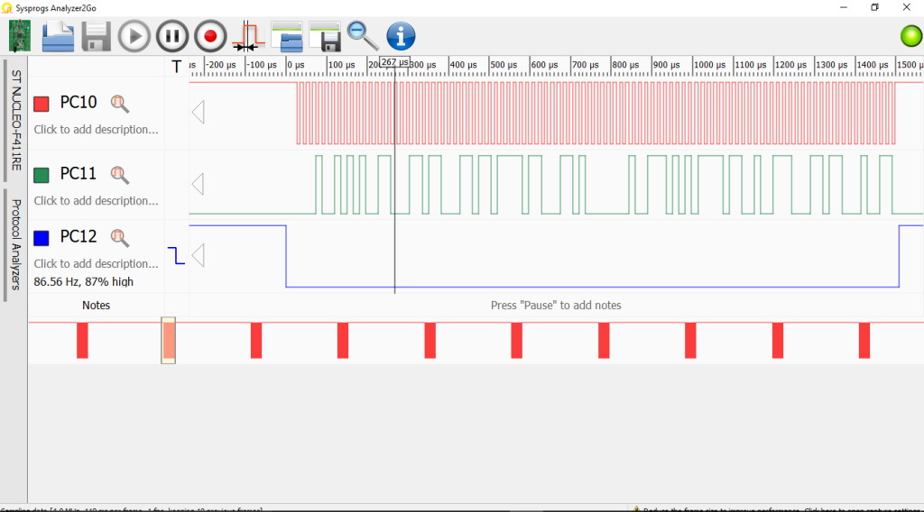Click the gray floppy disk save icon
The image size is (924, 512).
tap(97, 37)
